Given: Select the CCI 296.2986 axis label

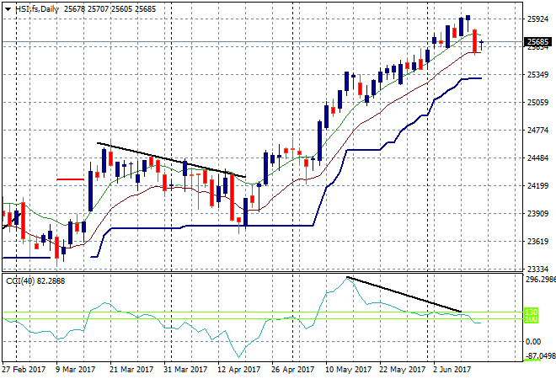Looking at the screenshot, I should (x=540, y=280).
